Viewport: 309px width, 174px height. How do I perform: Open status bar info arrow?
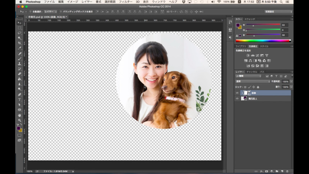(73, 171)
